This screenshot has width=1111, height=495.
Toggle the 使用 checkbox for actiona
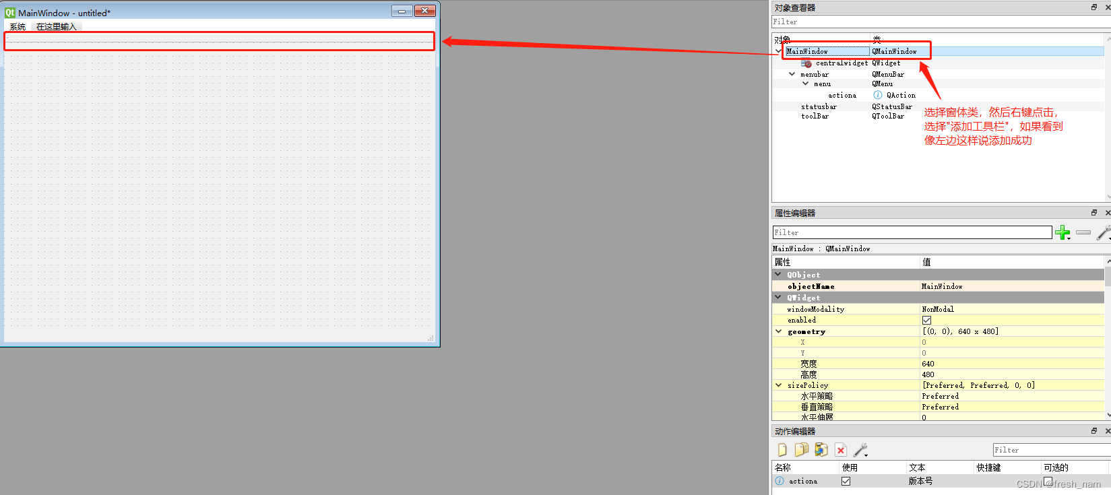846,481
